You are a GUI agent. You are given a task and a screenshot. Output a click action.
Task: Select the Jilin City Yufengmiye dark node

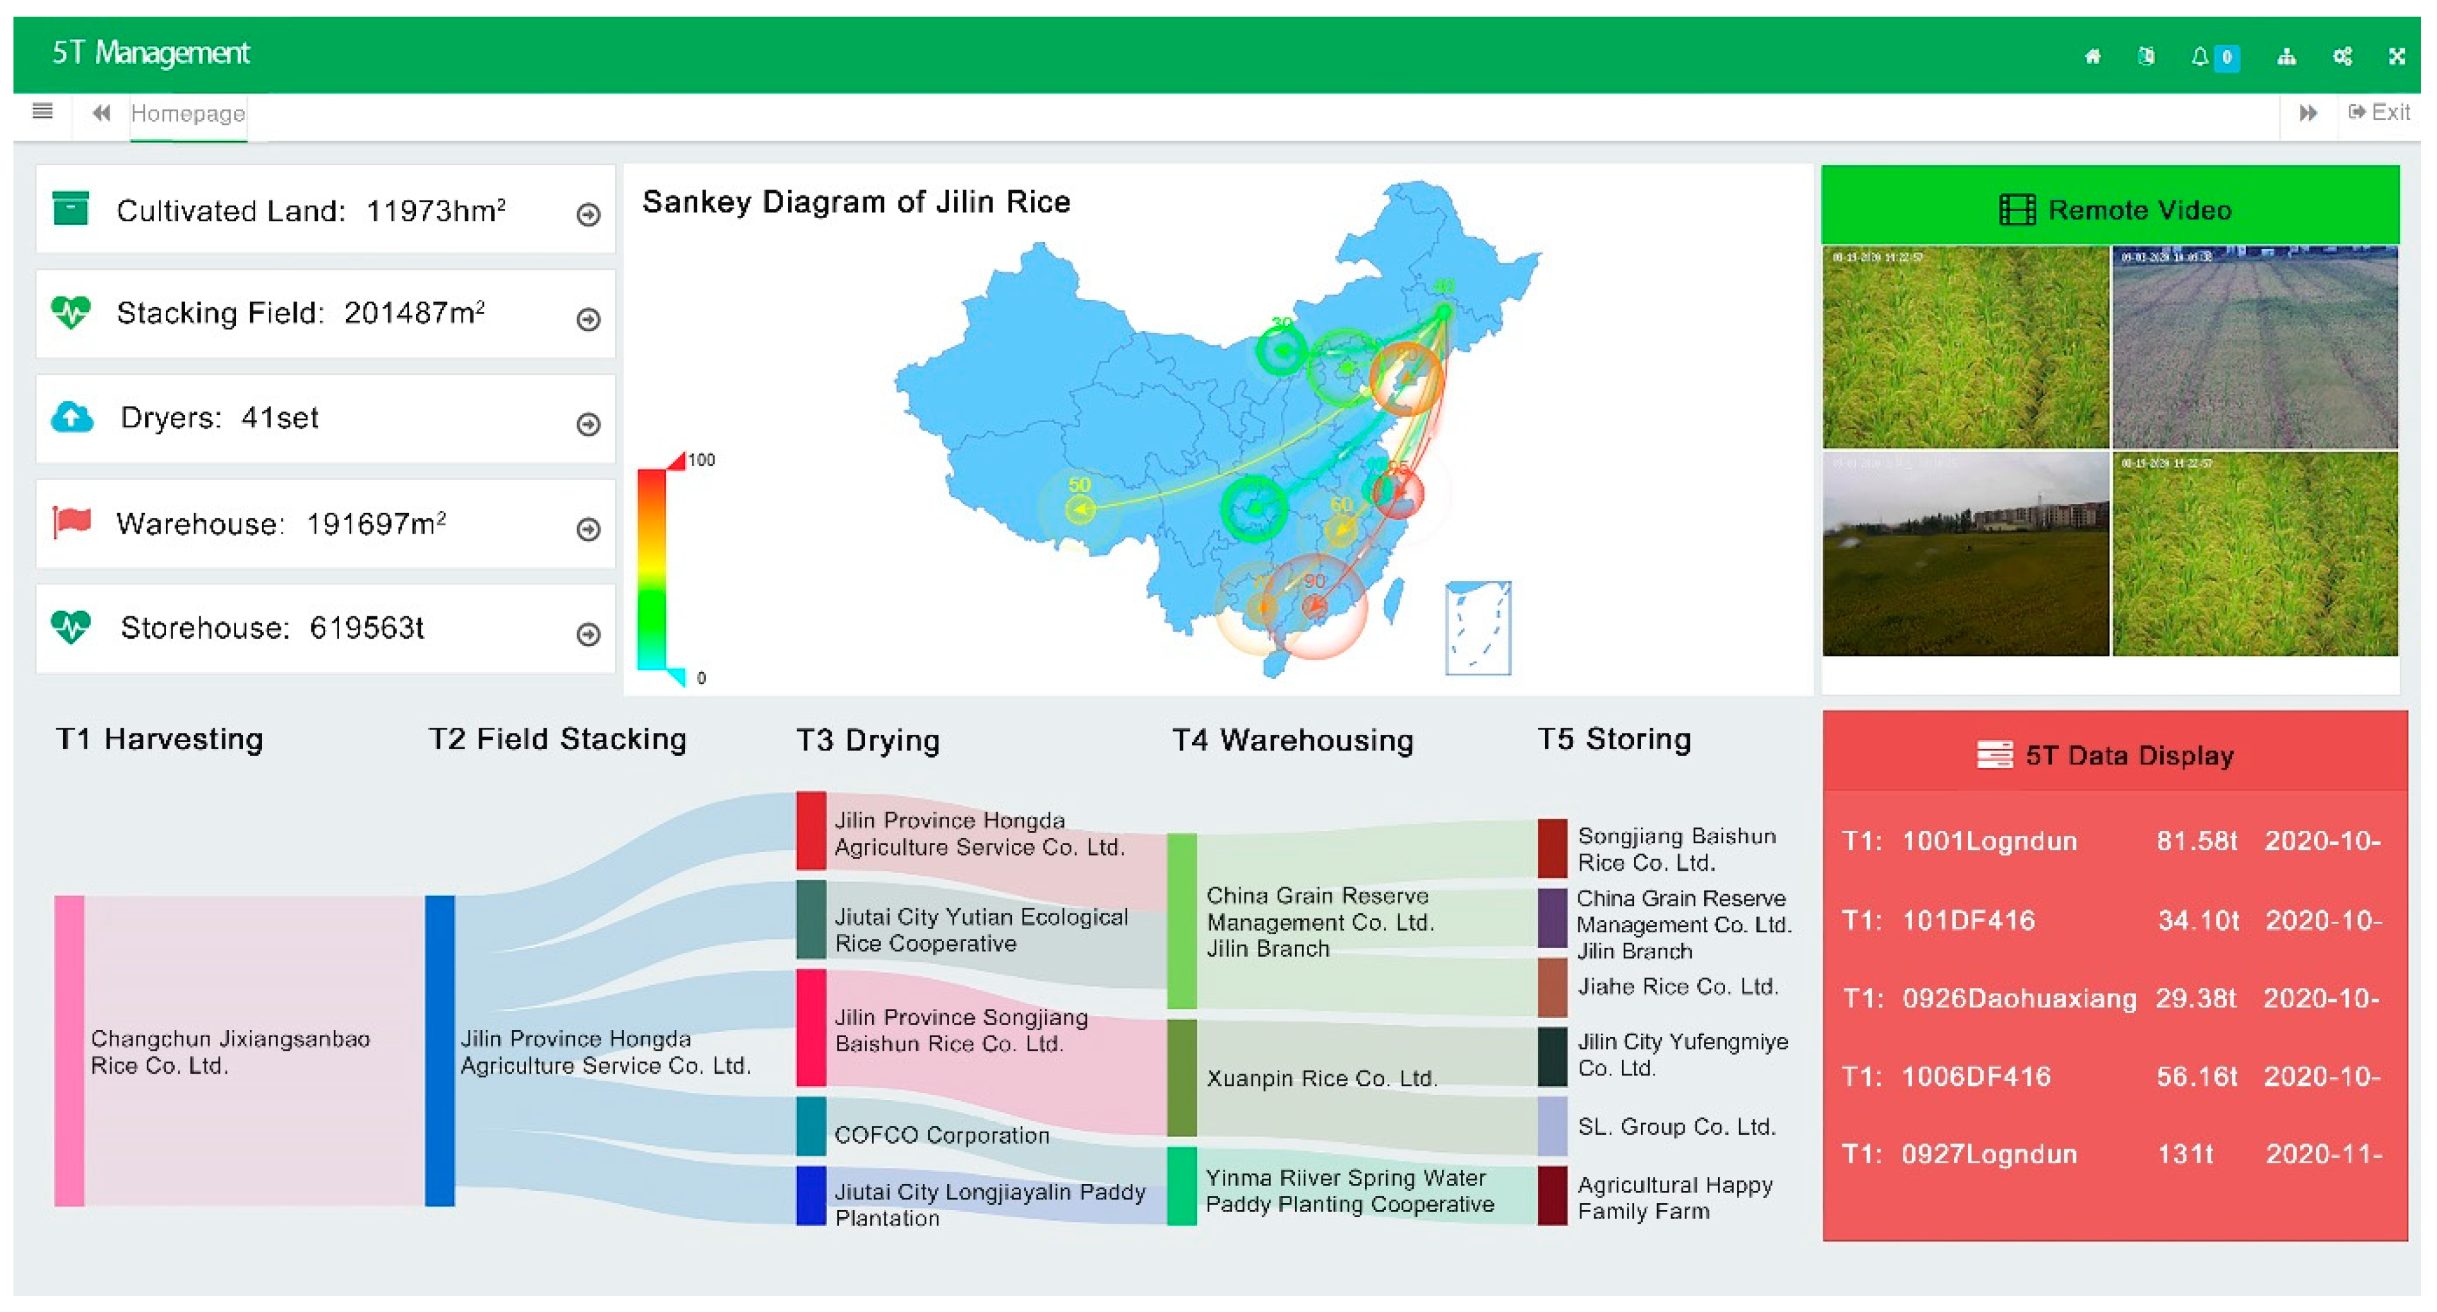coord(1553,1056)
